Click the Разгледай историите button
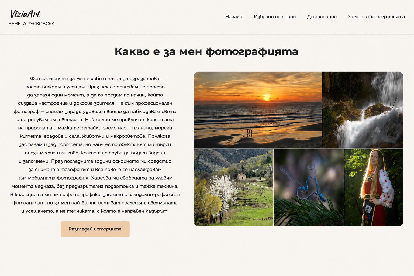414x276 pixels. click(95, 229)
